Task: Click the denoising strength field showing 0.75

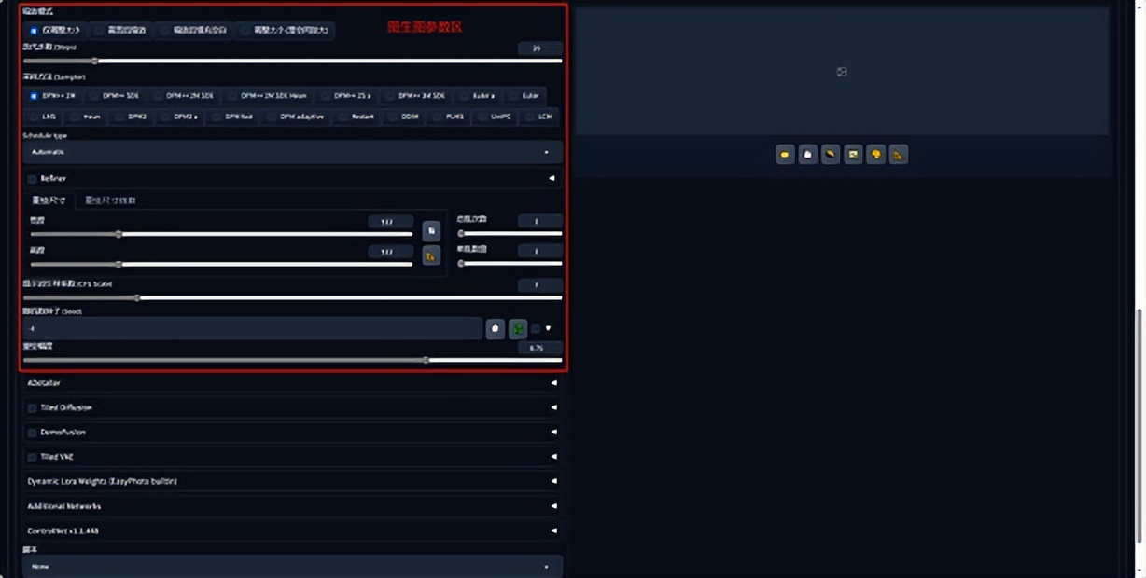Action: point(540,347)
